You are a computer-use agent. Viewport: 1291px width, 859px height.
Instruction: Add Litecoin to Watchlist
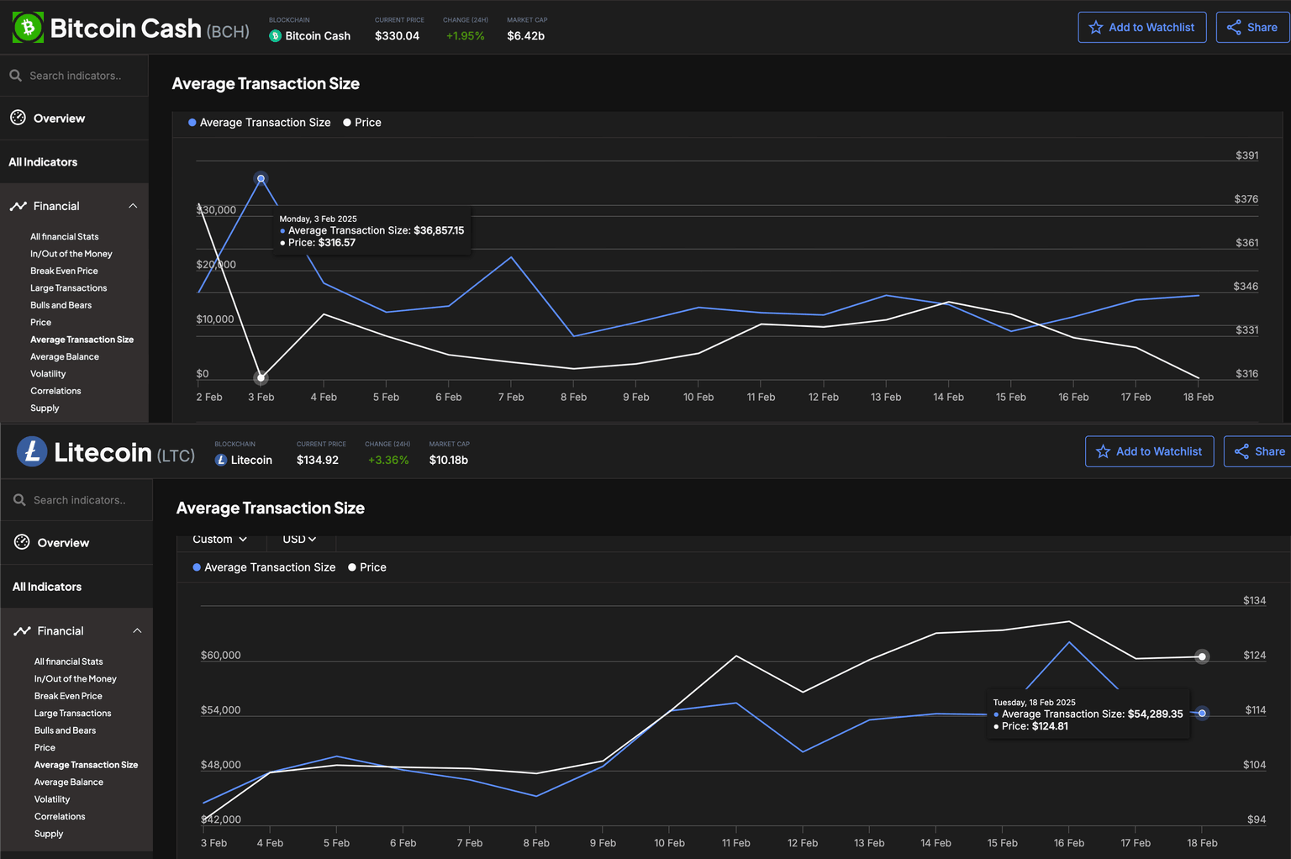(x=1149, y=451)
